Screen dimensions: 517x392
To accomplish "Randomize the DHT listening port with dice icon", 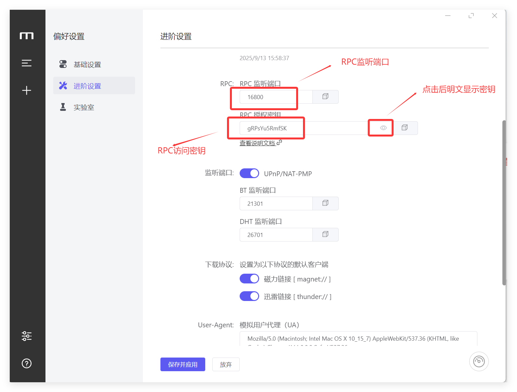I will click(325, 235).
